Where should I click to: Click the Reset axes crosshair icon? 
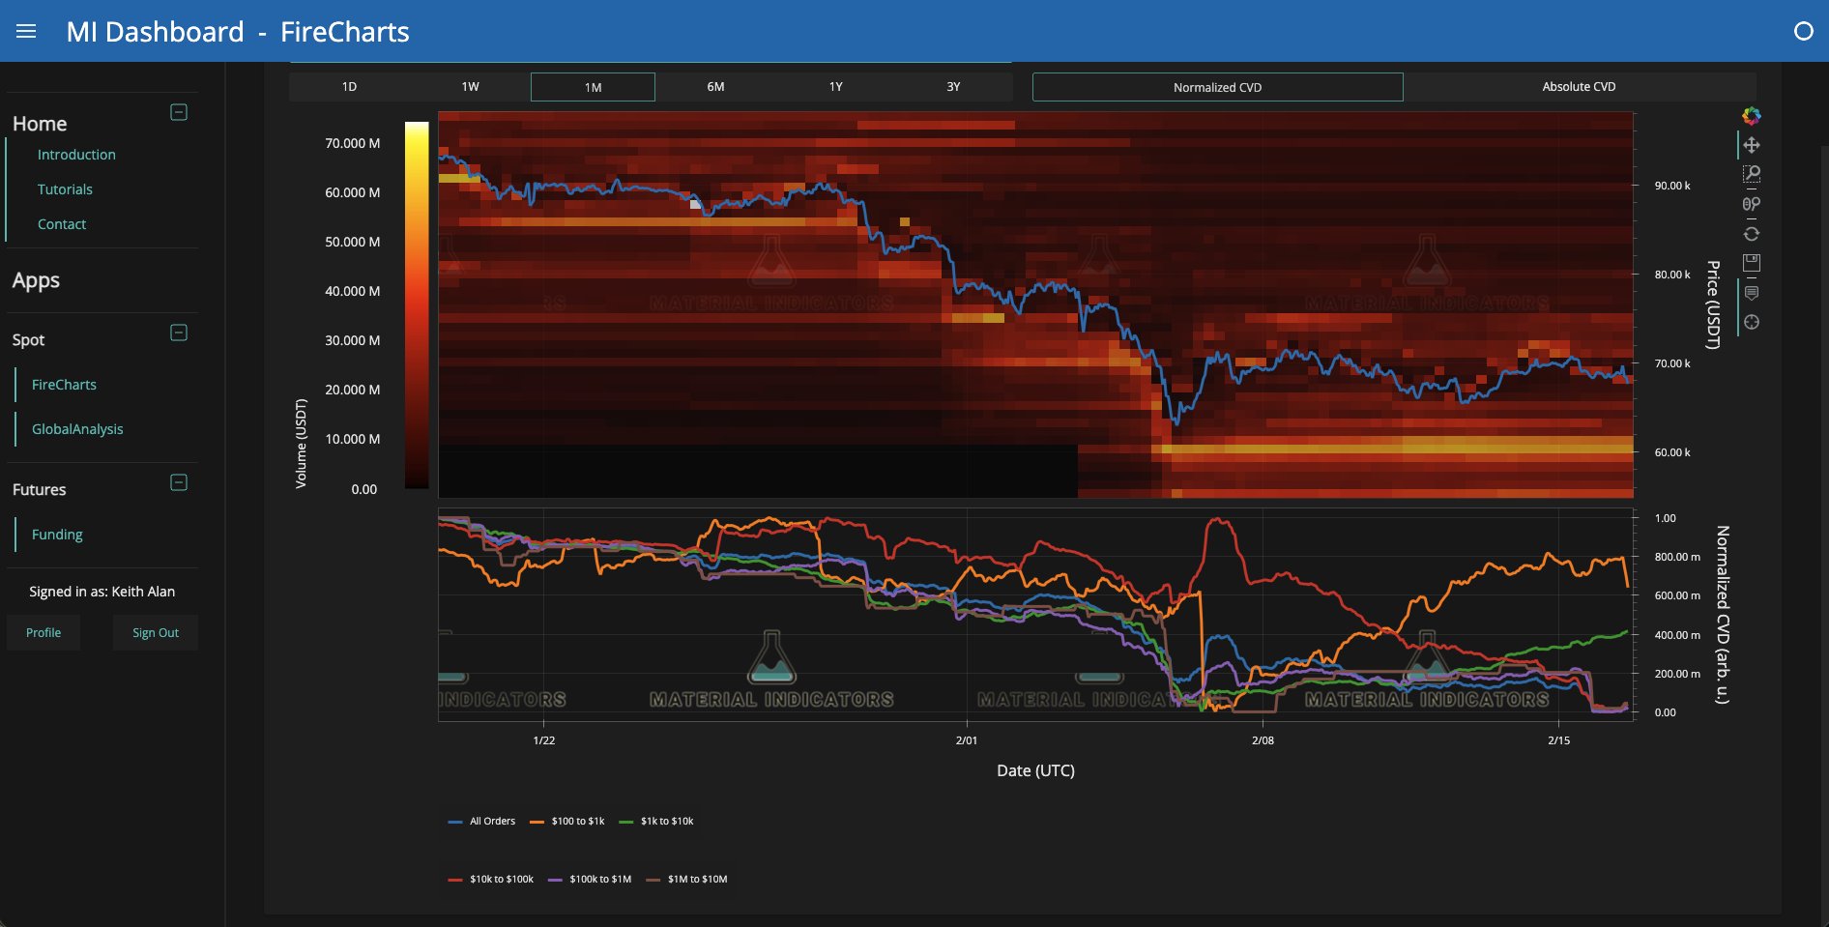[x=1753, y=323]
